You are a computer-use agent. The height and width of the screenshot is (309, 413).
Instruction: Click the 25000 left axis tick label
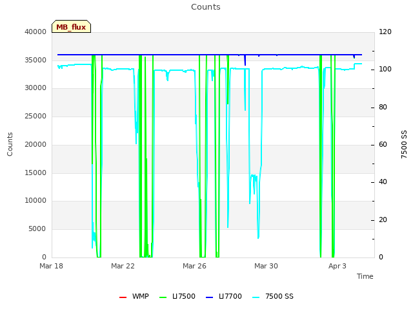(35, 116)
